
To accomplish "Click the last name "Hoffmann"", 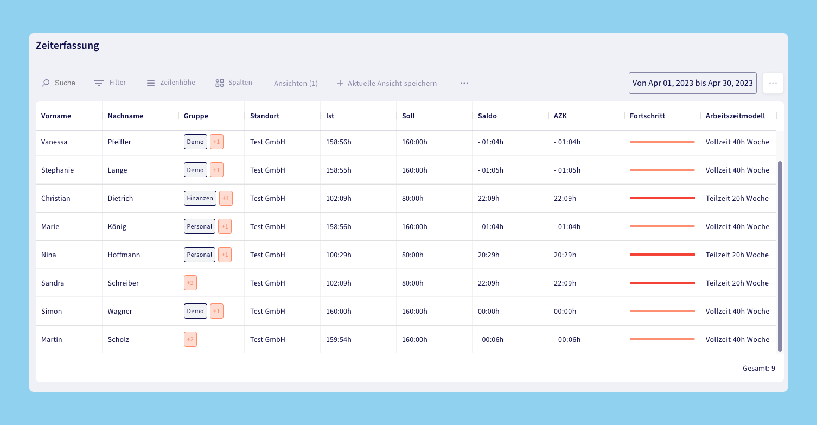I will (124, 255).
